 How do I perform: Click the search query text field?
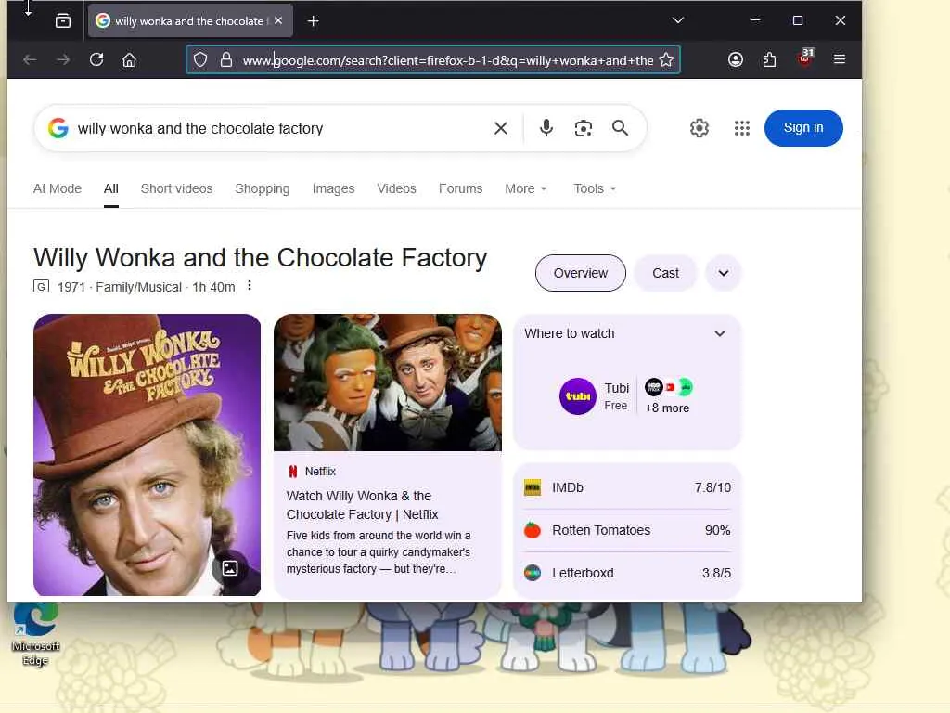coord(278,128)
